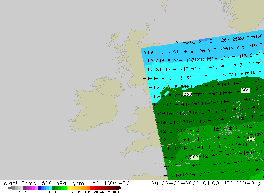264x193 pixels.
Task: Click the dark brown right arrow of the color scale
Action: coord(120,188)
